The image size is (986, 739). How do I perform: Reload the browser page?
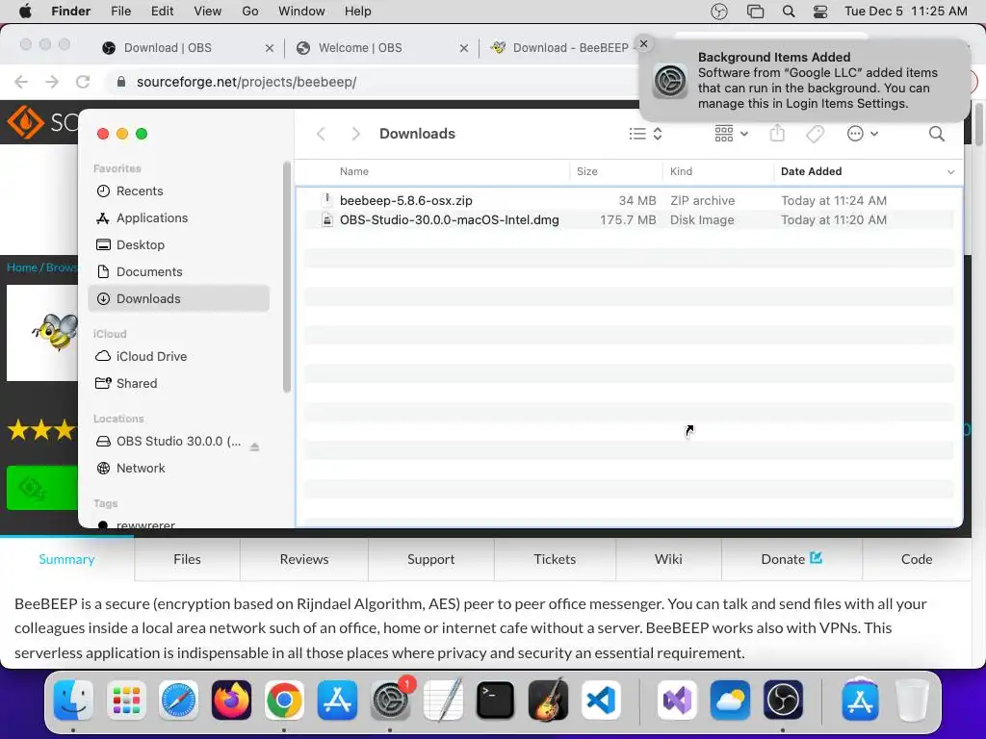click(83, 82)
